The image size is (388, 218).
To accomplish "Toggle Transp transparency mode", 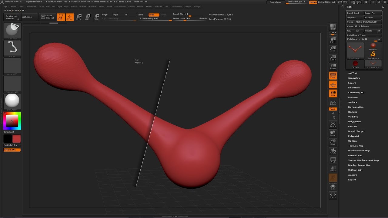I will pyautogui.click(x=333, y=169).
